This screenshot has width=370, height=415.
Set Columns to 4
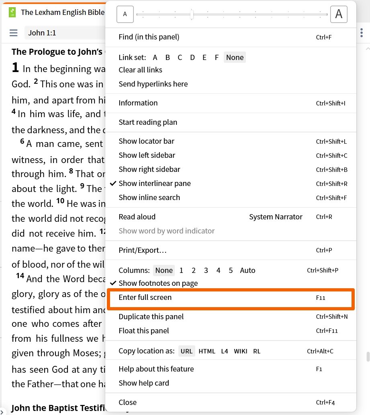[x=218, y=270]
